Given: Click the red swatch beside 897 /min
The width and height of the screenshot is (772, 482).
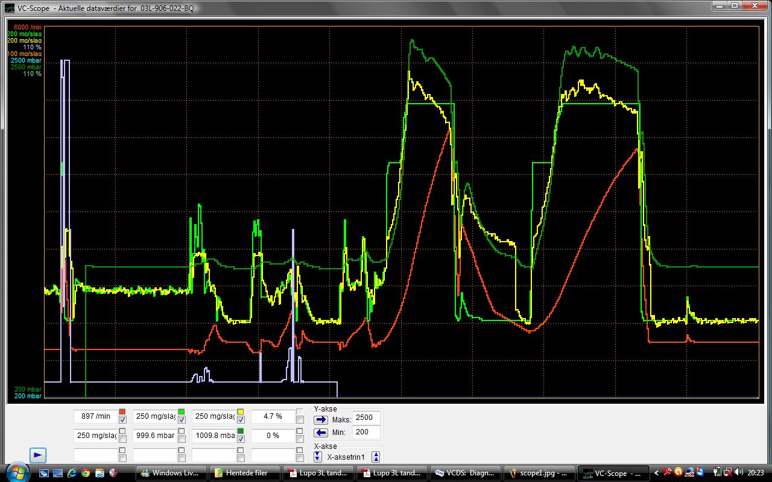Looking at the screenshot, I should click(122, 412).
